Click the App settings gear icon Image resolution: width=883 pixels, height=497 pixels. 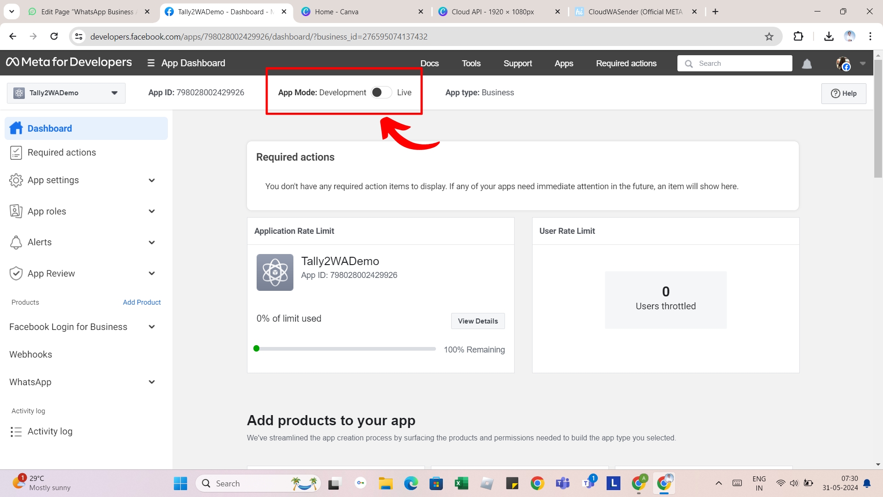coord(16,180)
